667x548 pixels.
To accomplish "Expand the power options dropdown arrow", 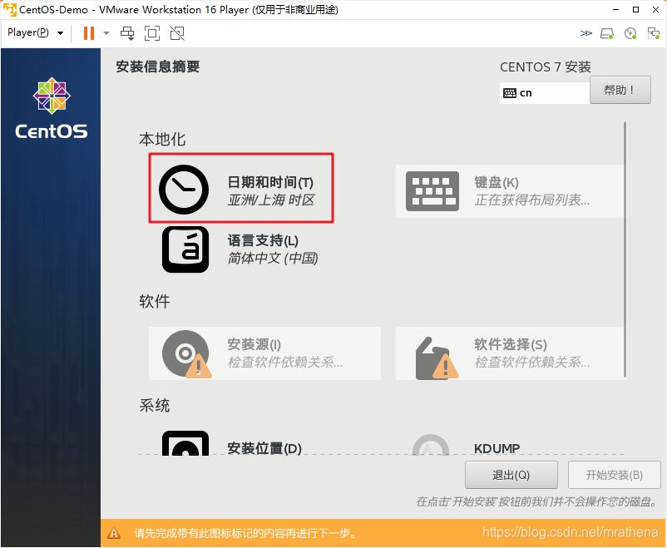I will point(106,33).
